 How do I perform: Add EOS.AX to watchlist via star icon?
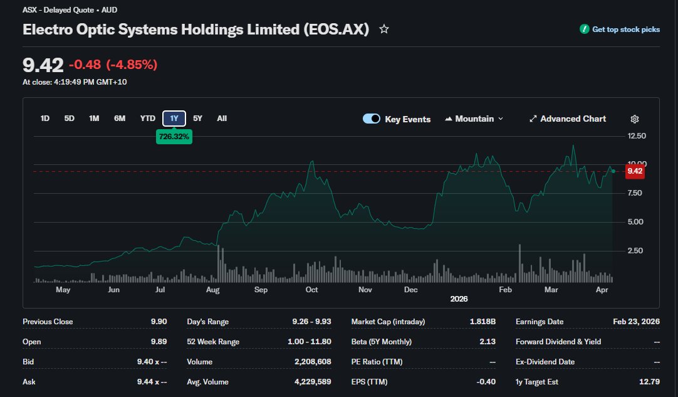tap(384, 29)
